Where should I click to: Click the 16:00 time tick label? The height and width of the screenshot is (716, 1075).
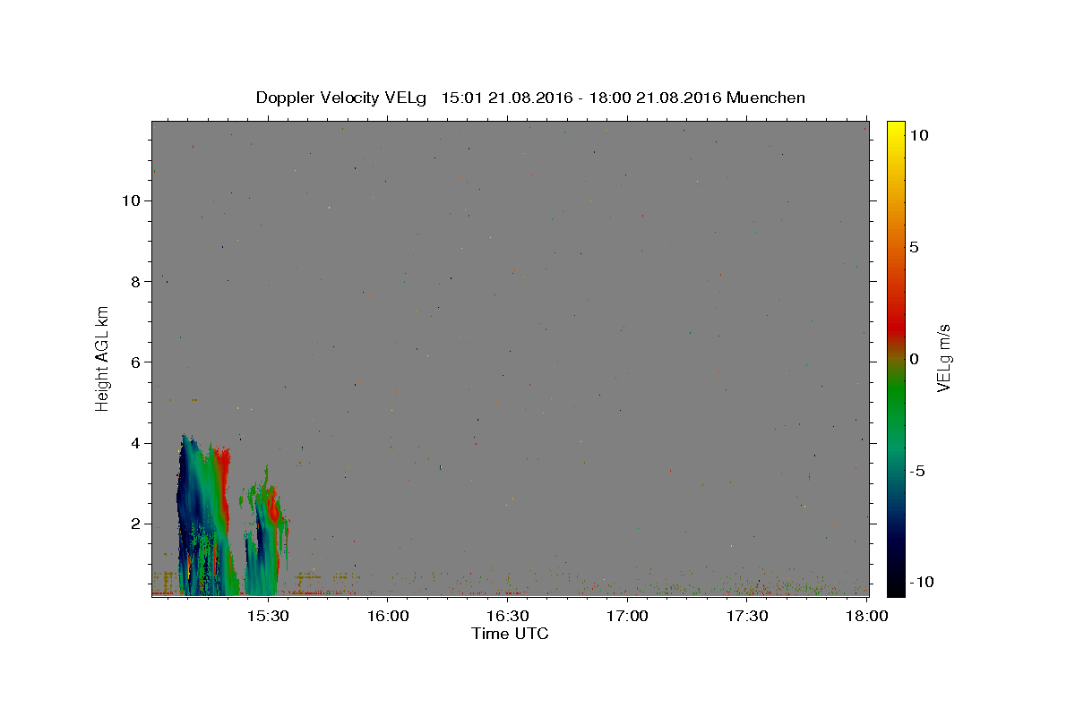(x=387, y=616)
